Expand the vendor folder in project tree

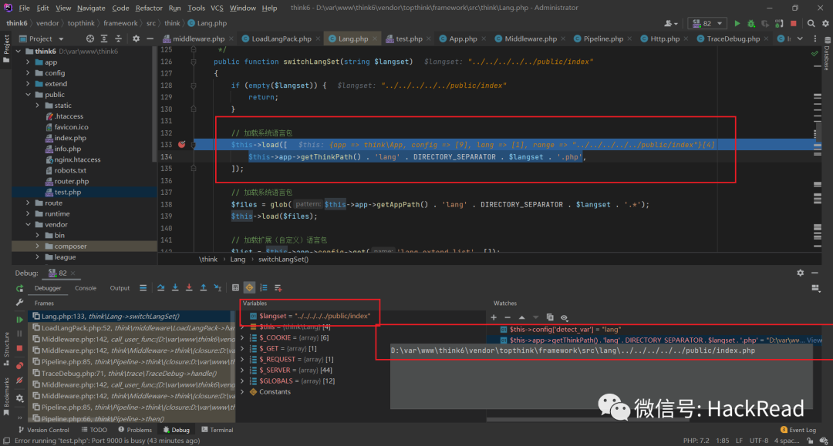[29, 224]
